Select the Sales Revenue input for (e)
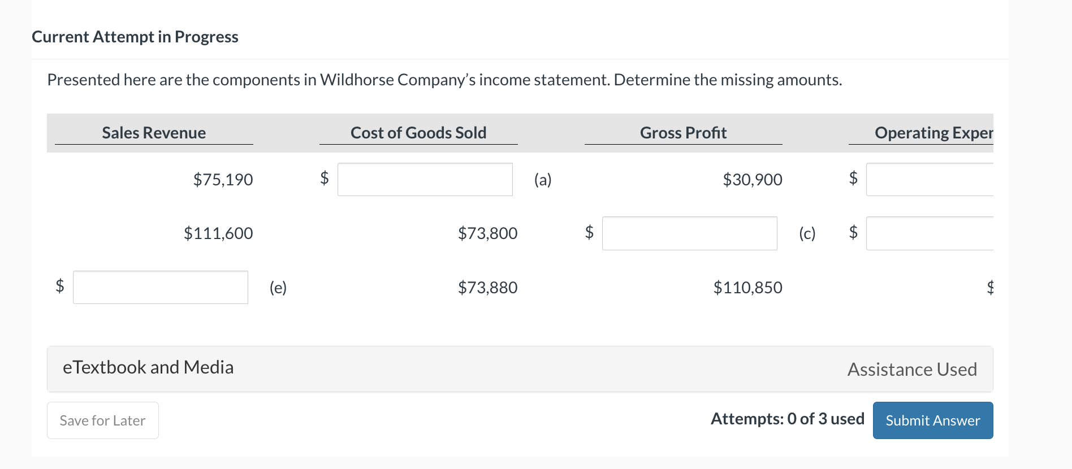Viewport: 1072px width, 469px height. point(160,287)
